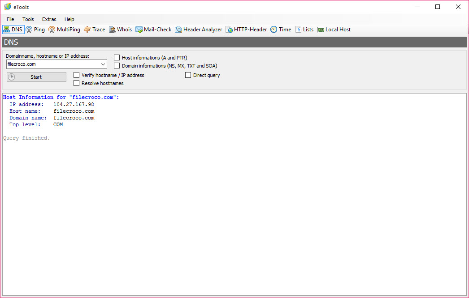Enable Domain informations (NS, MX, TXT, SOA)
The image size is (469, 298).
point(117,66)
